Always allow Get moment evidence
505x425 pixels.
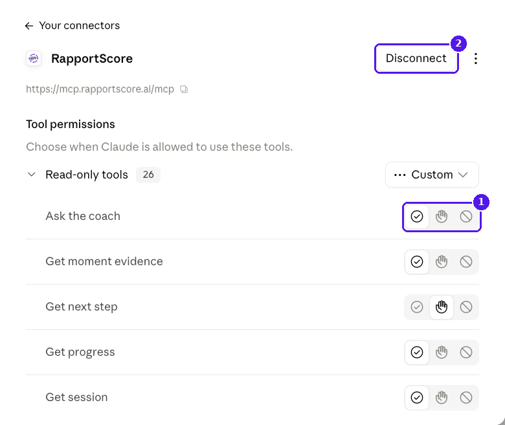click(417, 262)
